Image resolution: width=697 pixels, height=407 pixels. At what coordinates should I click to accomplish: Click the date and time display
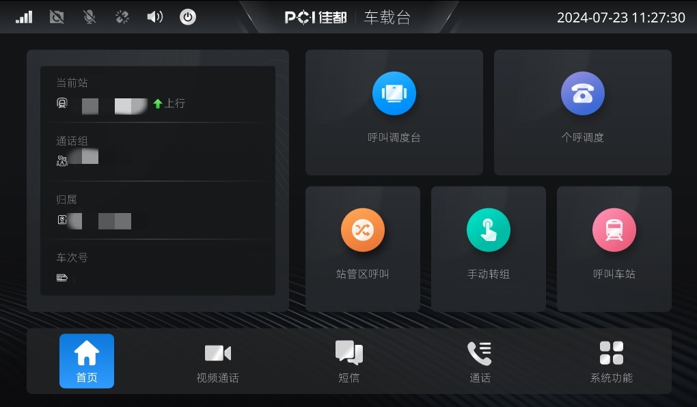coord(620,17)
